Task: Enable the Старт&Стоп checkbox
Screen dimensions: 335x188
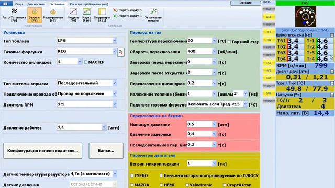Action: coord(225,185)
